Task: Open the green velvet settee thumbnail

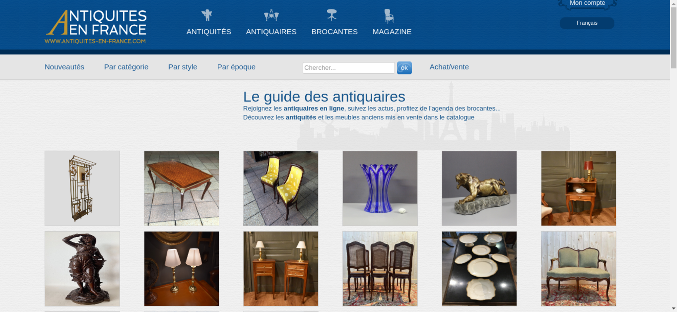Action: pos(578,269)
